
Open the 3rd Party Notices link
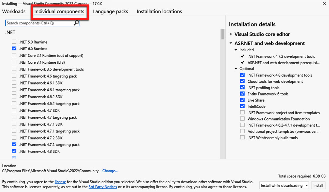point(103,187)
